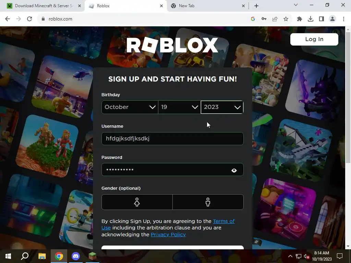The height and width of the screenshot is (263, 351).
Task: Open the Extensions puzzle icon
Action: tap(300, 19)
